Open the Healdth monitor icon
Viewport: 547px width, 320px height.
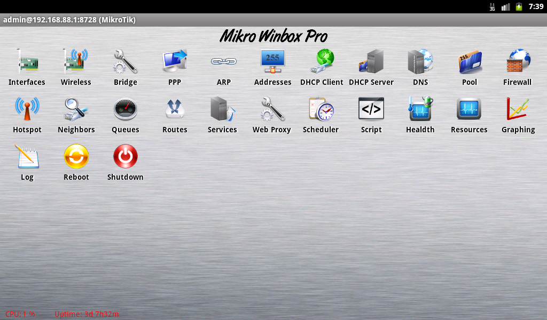point(420,109)
